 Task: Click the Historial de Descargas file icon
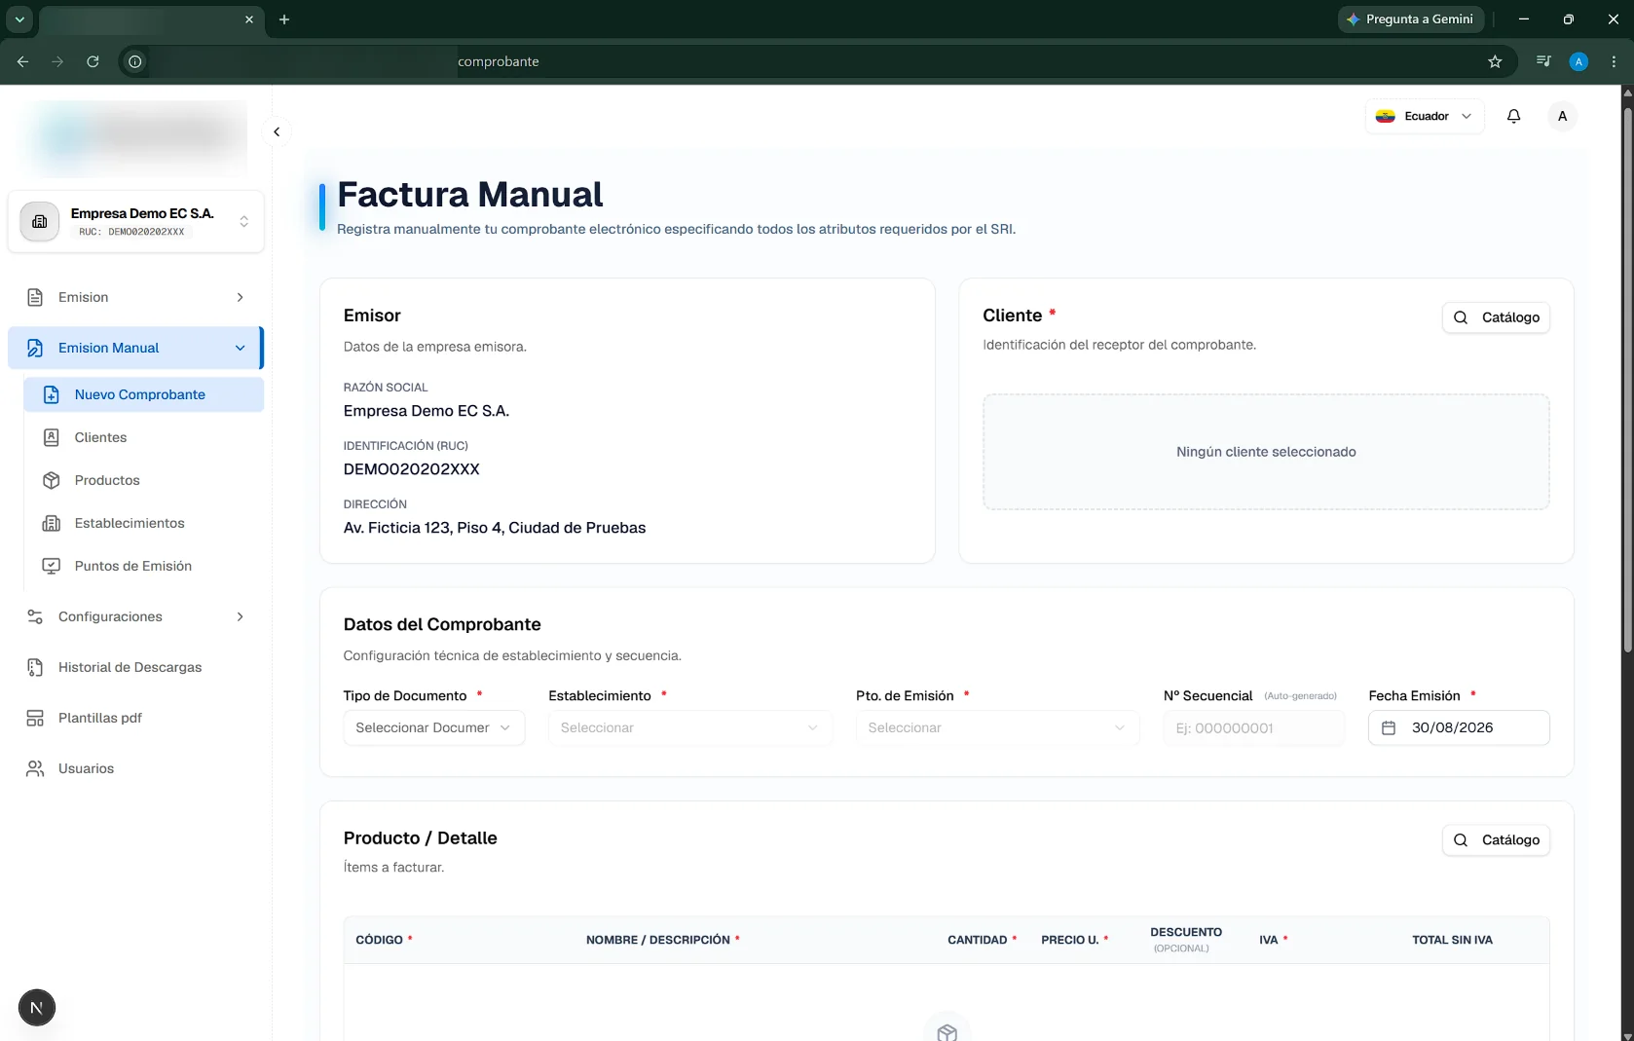[x=35, y=667]
